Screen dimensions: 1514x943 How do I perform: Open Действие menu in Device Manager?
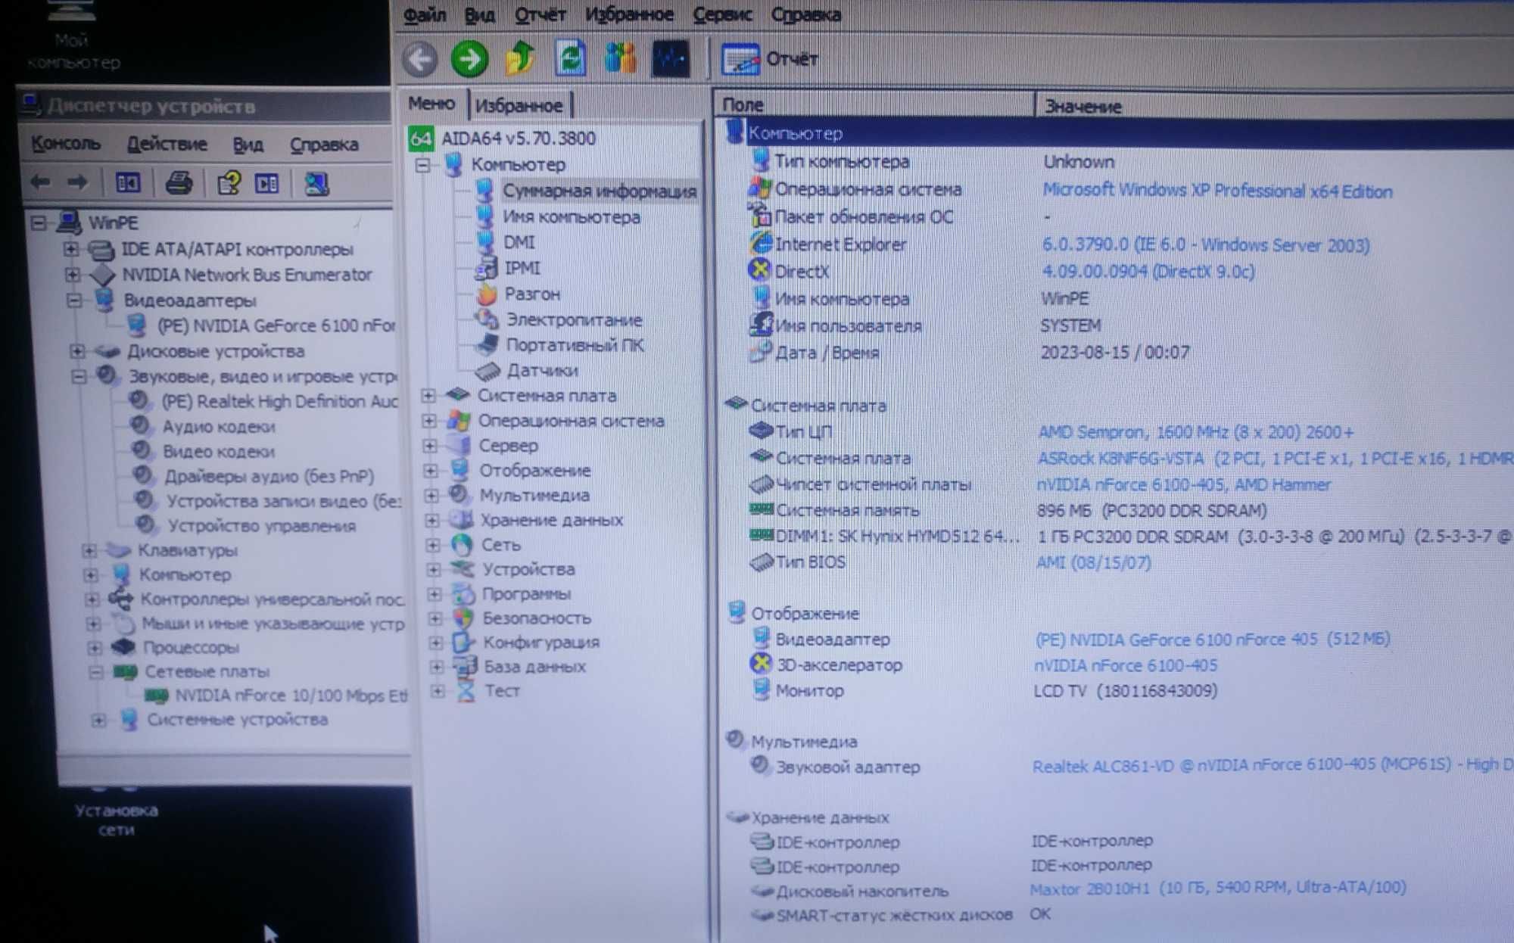pos(167,144)
